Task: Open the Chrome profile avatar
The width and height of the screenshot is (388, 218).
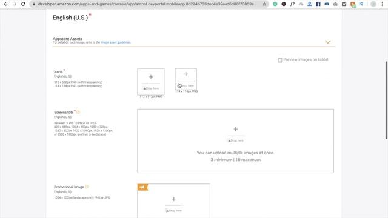Action: (373, 4)
